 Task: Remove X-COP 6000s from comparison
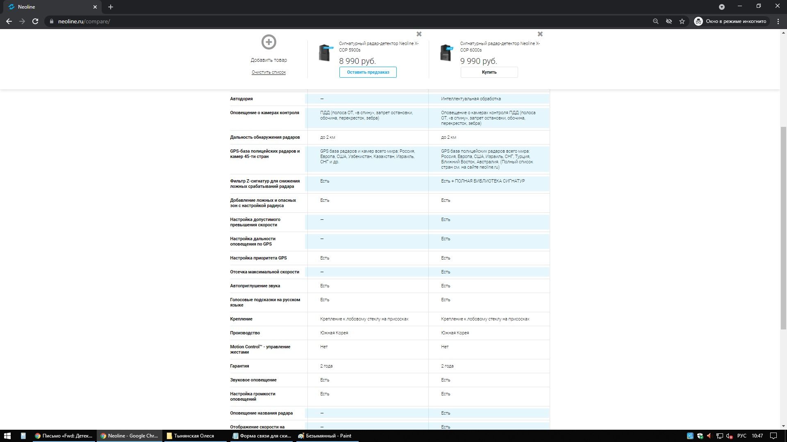point(540,34)
